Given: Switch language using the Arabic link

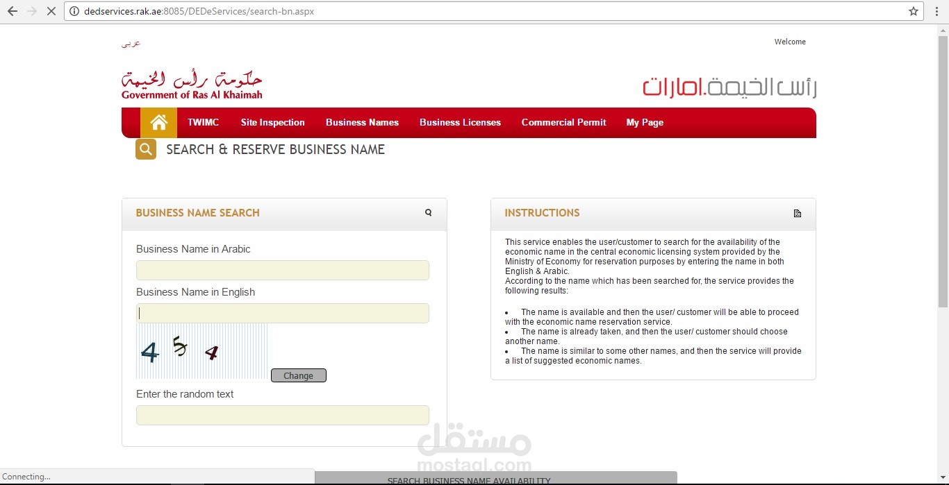Looking at the screenshot, I should (131, 43).
